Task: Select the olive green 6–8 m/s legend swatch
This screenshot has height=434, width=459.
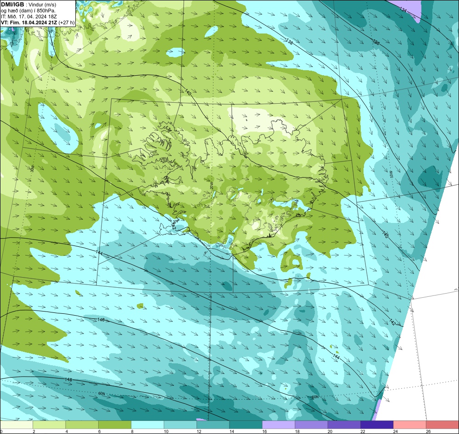Action: coord(115,425)
